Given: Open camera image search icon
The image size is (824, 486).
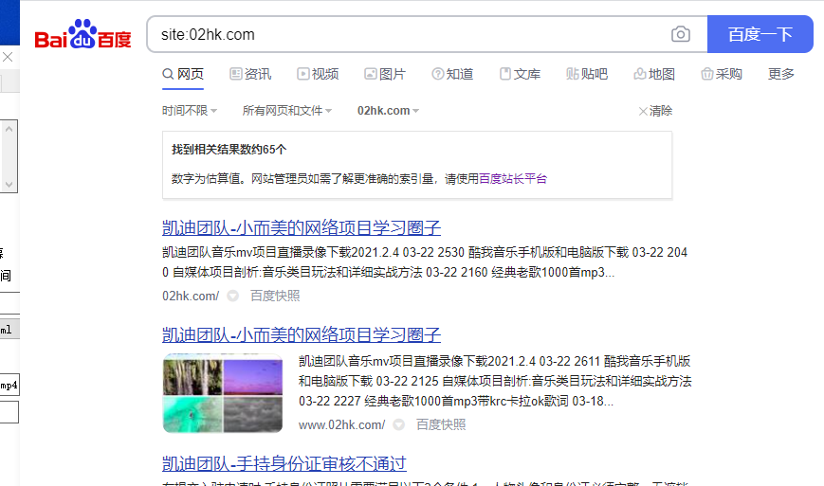Looking at the screenshot, I should coord(681,34).
